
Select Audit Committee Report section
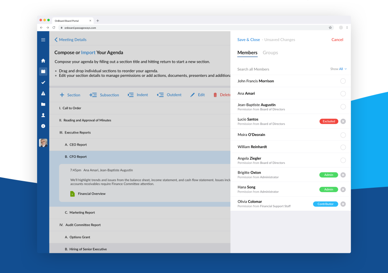pos(140,225)
